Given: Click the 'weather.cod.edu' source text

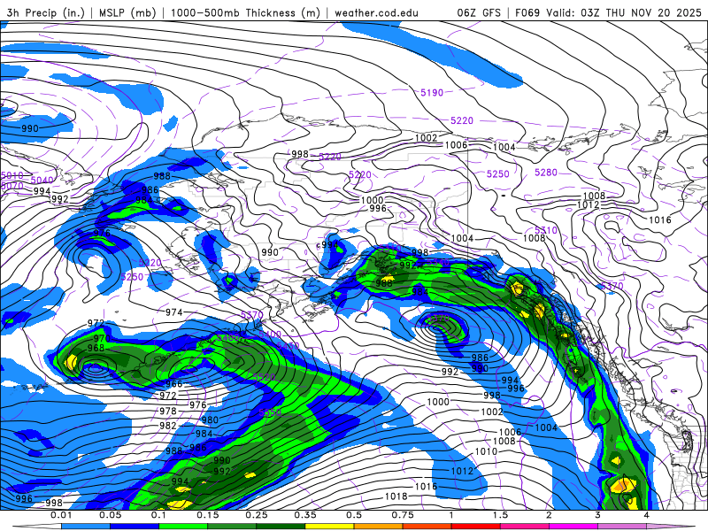Looking at the screenshot, I should pyautogui.click(x=376, y=12).
